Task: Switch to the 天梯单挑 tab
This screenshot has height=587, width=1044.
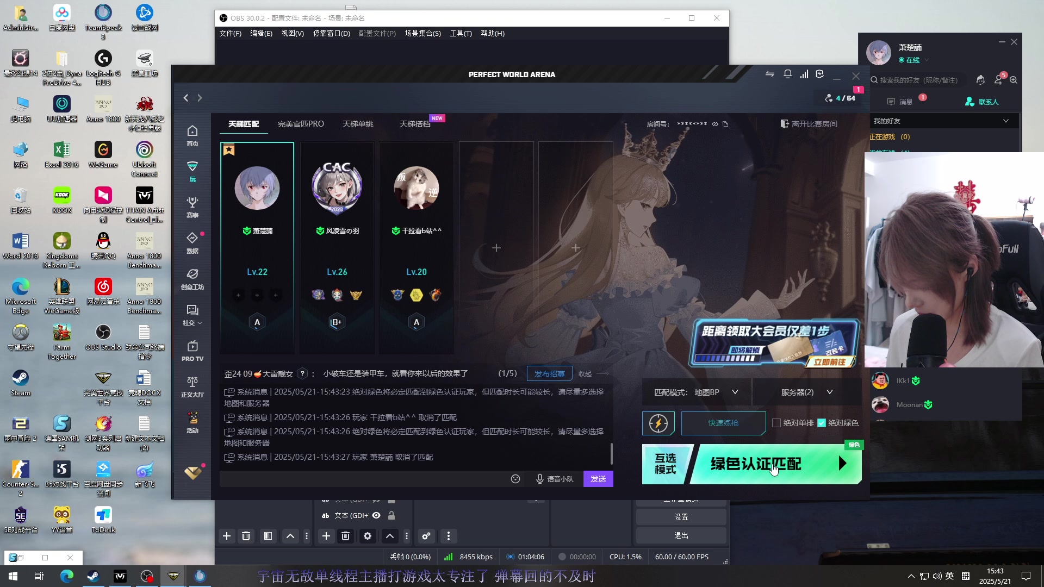Action: click(358, 124)
